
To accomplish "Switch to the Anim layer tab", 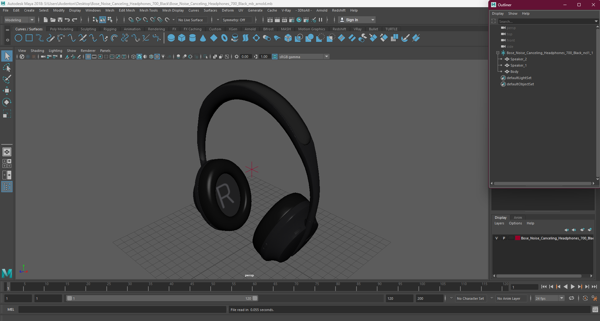I will click(518, 218).
